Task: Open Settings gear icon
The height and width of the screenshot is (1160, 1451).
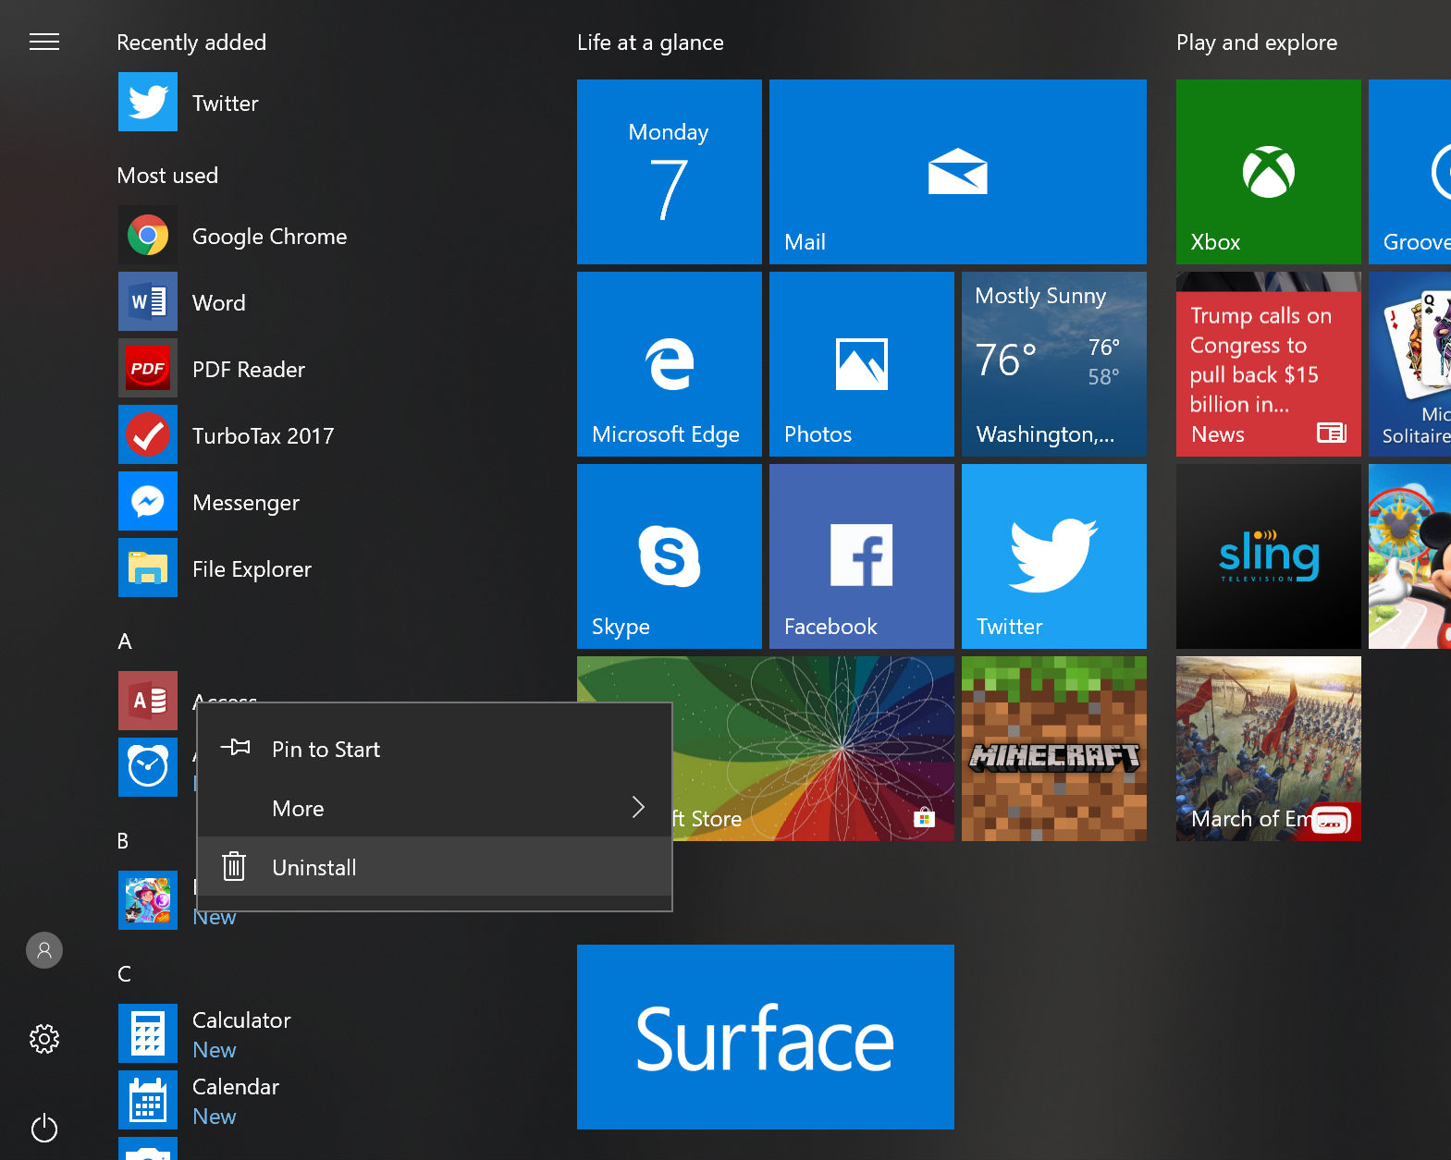Action: coord(44,1039)
